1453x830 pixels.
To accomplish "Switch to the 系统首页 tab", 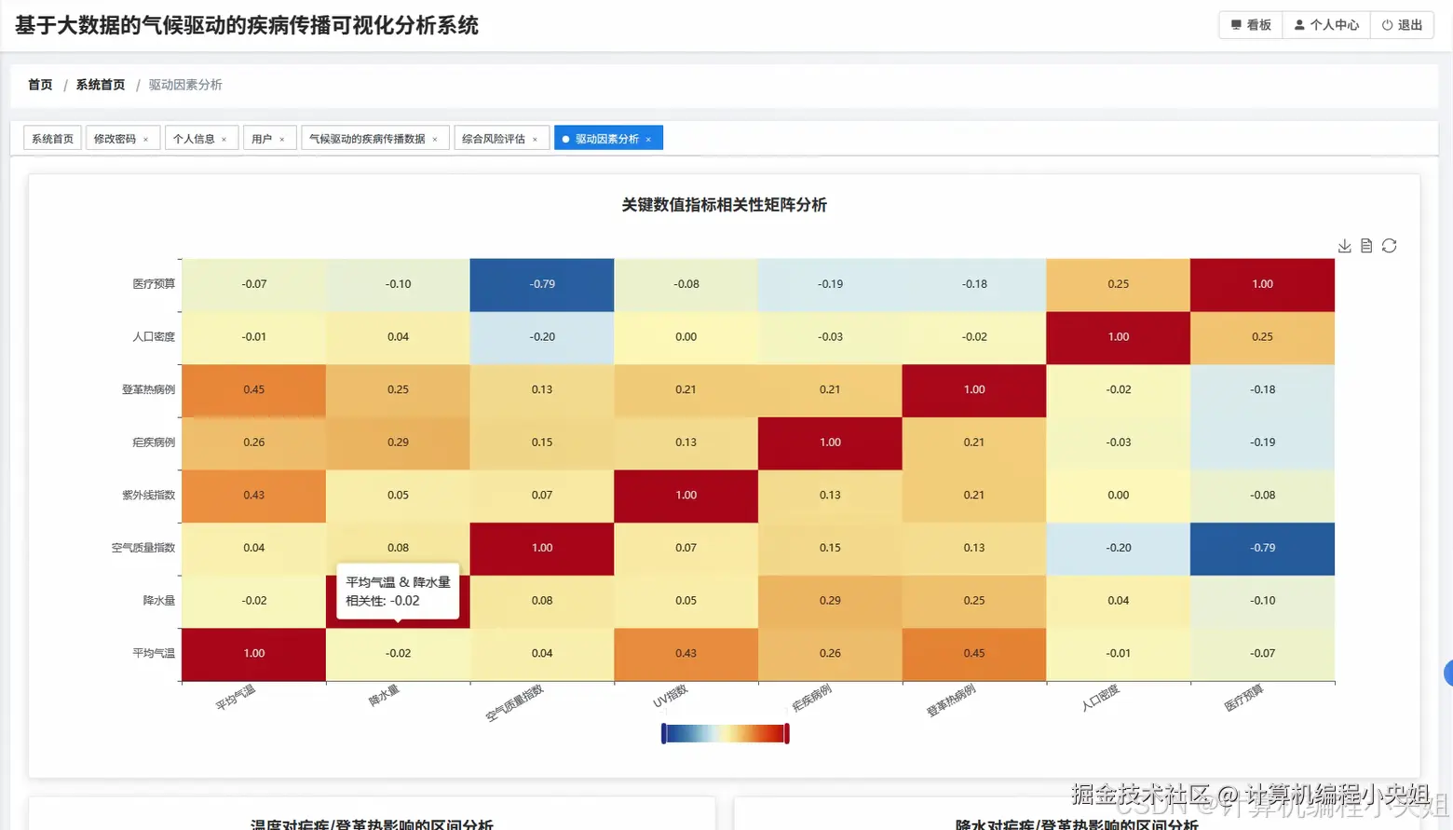I will [51, 137].
